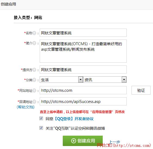Go back via the 上一步 link
153x149 pixels.
(x=115, y=142)
